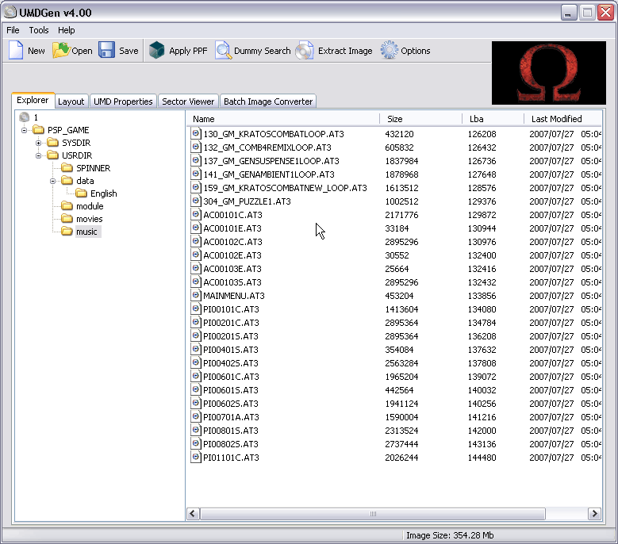Click file icon of 130_GM_KRATOSCOMBATLOOP.AT3
Viewport: 618px width, 544px height.
195,133
